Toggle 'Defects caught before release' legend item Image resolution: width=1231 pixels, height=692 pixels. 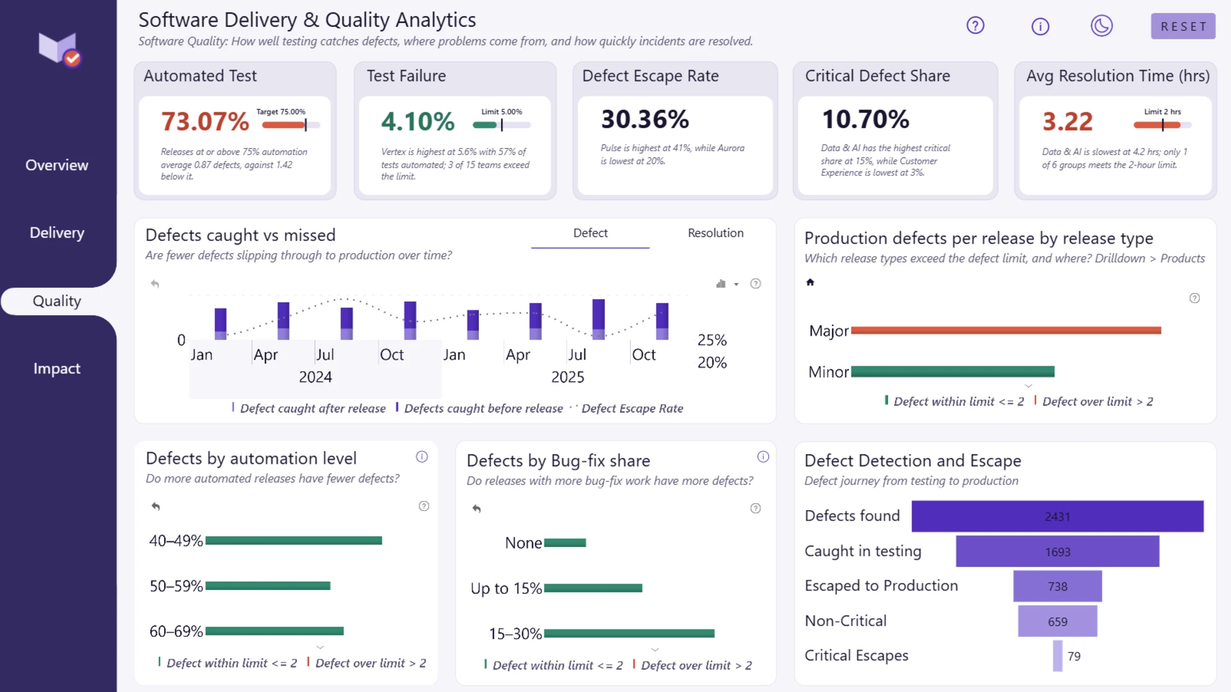point(479,408)
